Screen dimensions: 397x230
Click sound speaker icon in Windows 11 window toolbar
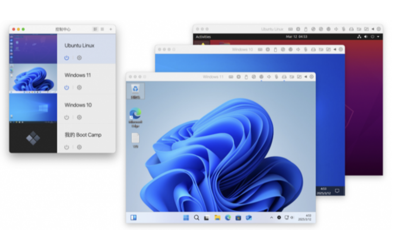269,77
